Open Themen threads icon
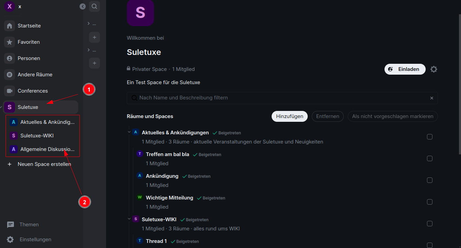This screenshot has width=461, height=248. click(11, 225)
